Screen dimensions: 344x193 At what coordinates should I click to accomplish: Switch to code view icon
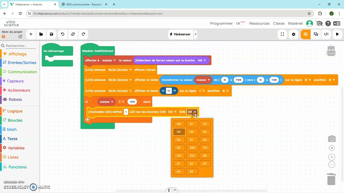326,34
